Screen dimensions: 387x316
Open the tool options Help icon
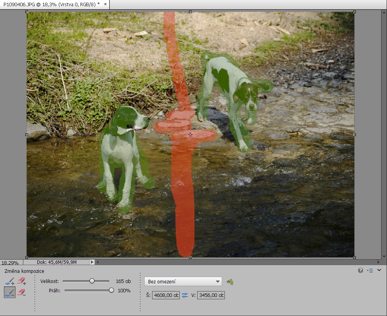pos(361,271)
